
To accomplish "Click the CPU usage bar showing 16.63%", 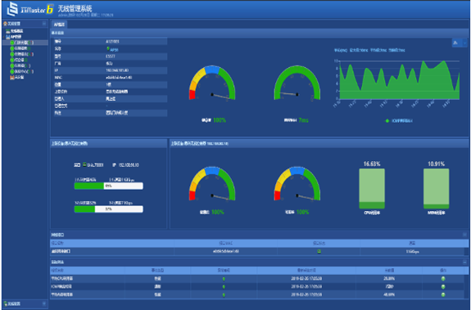I will coord(372,188).
